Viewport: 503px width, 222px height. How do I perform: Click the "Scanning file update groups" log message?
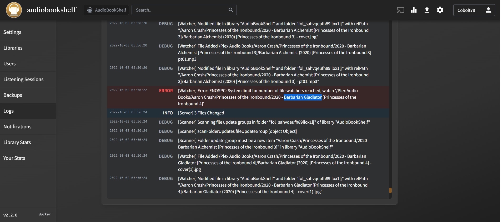tap(274, 122)
